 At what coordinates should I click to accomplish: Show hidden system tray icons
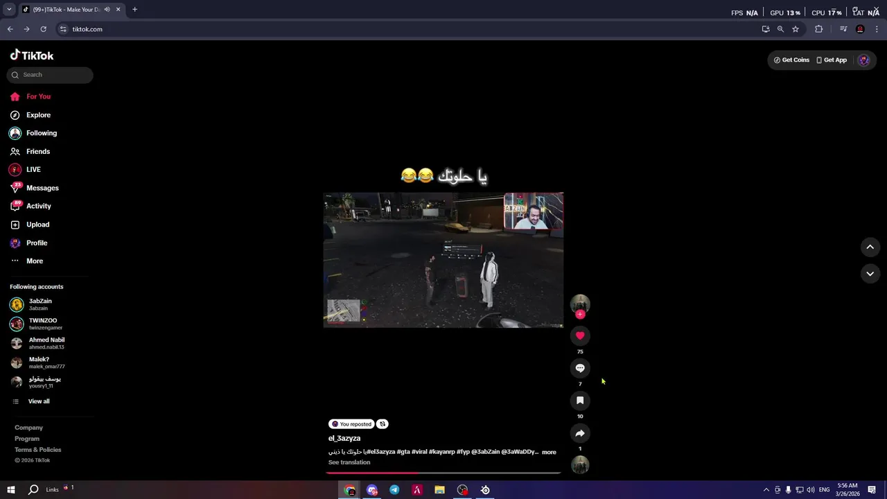766,490
